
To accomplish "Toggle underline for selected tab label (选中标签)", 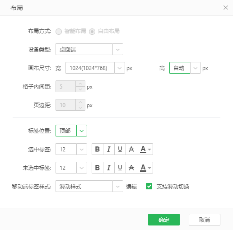I will [120, 149].
